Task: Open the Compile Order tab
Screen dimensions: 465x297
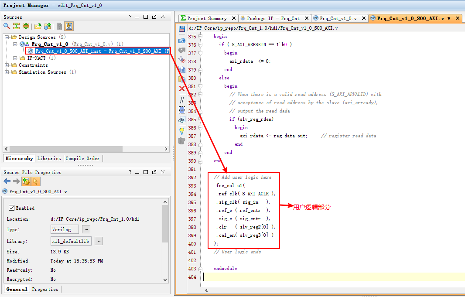Action: click(x=83, y=158)
